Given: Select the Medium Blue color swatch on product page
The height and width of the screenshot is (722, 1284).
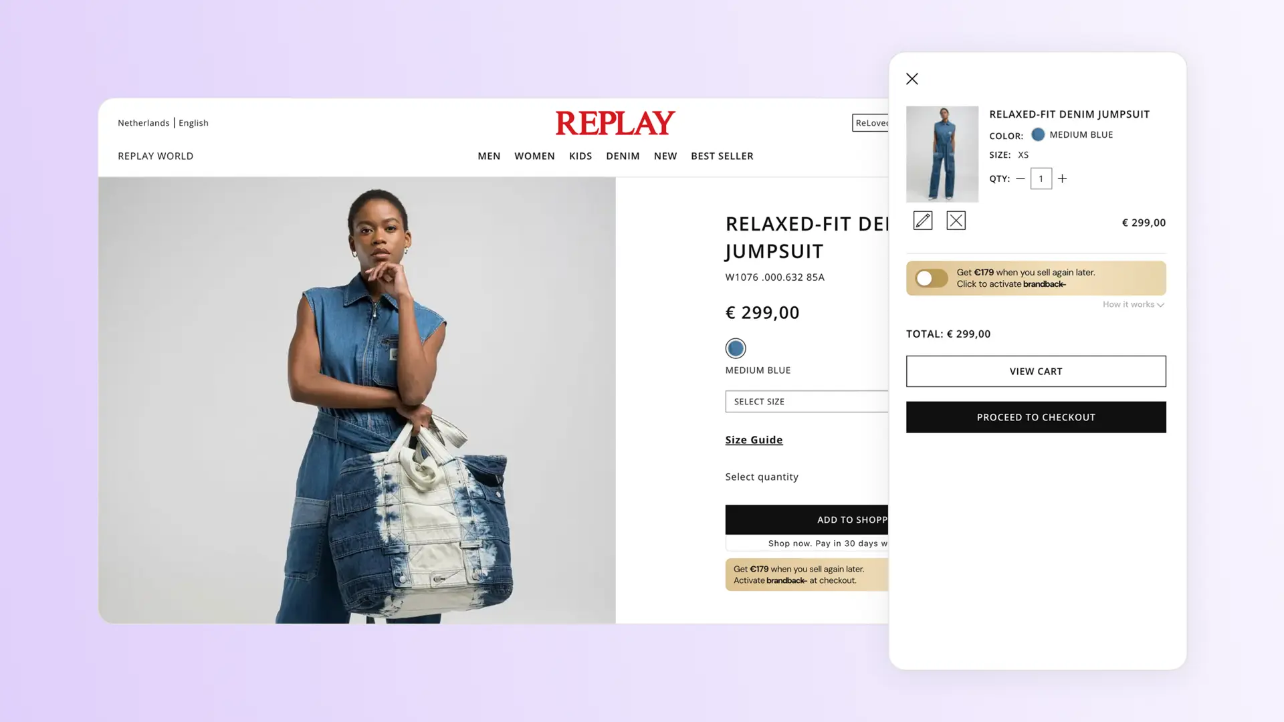Looking at the screenshot, I should click(x=736, y=348).
